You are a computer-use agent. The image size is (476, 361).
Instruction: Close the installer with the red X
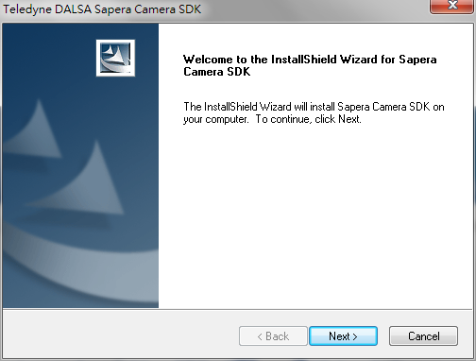452,6
